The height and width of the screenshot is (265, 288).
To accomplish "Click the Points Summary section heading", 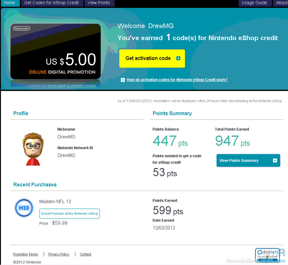I will coord(172,114).
